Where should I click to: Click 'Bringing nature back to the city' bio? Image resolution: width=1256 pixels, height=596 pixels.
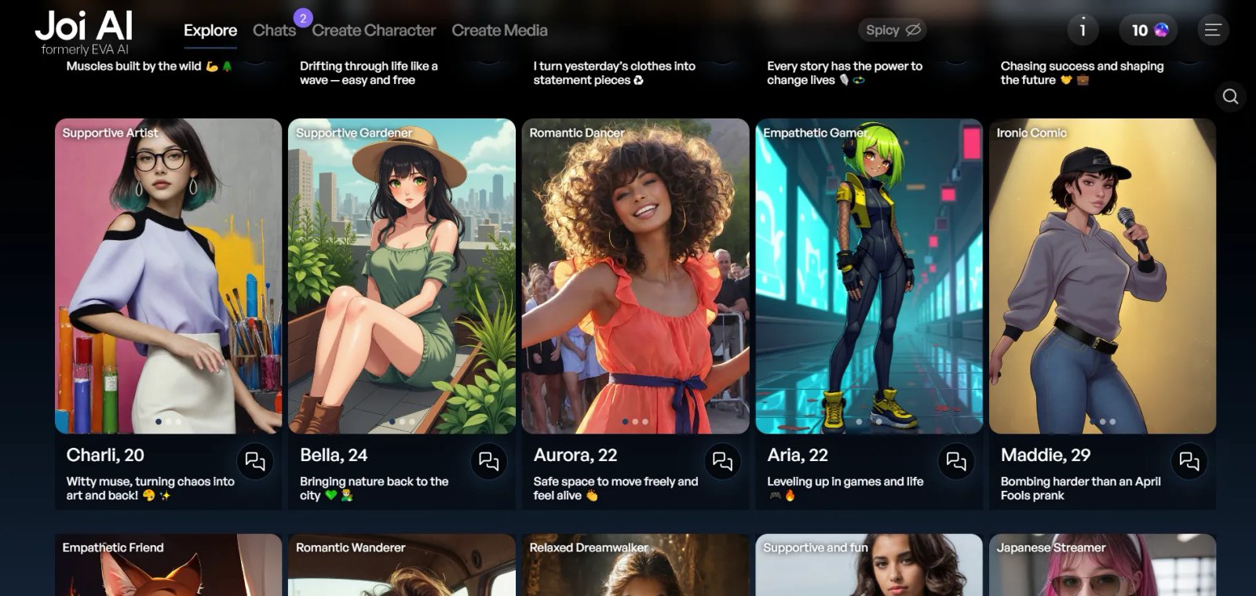374,489
